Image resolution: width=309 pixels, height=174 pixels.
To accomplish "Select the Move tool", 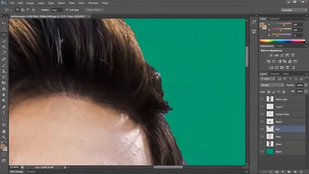I will pos(4,23).
